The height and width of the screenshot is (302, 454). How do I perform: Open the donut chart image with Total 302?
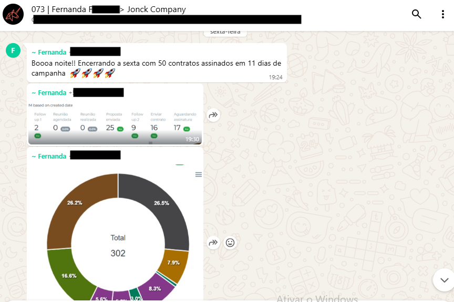pyautogui.click(x=116, y=232)
